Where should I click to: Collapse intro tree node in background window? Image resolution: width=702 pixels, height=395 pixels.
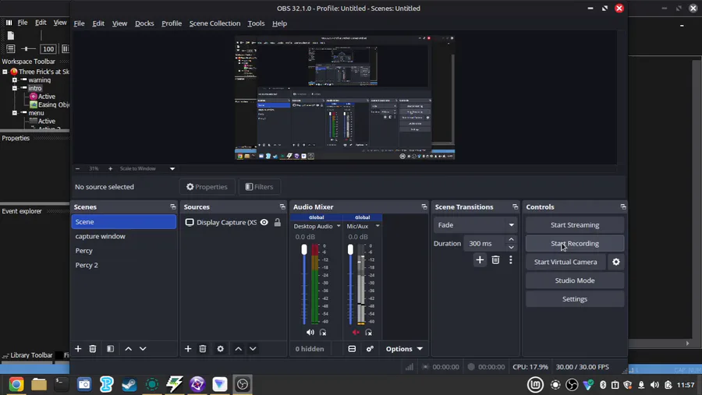[x=14, y=88]
